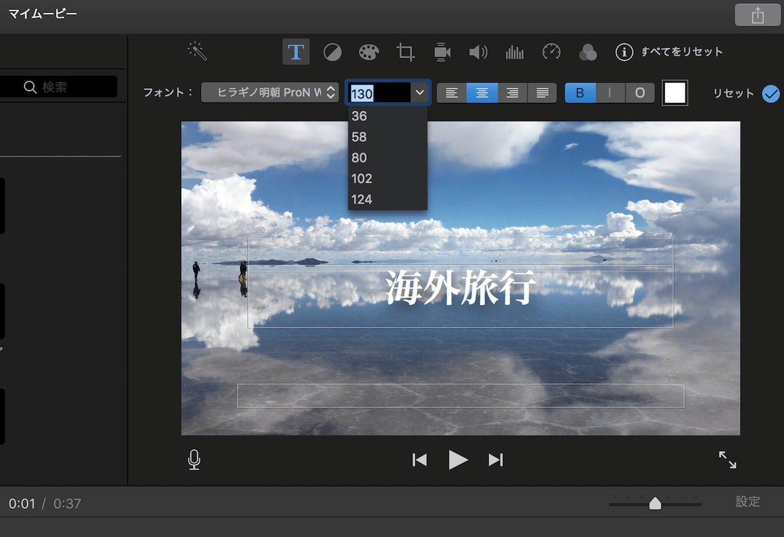This screenshot has height=537, width=784.
Task: Choose font size 80
Action: (x=388, y=158)
